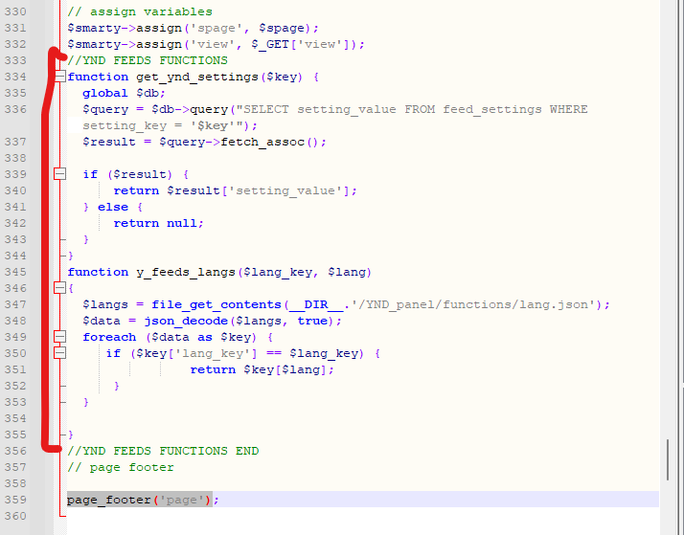Click line number 359 in the margin

15,500
